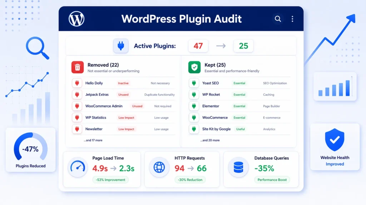Open the search icon in the top bar

pos(278,19)
